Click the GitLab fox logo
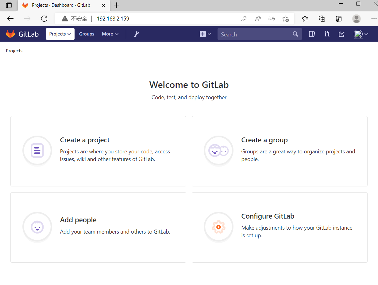This screenshot has height=285, width=378. [10, 34]
